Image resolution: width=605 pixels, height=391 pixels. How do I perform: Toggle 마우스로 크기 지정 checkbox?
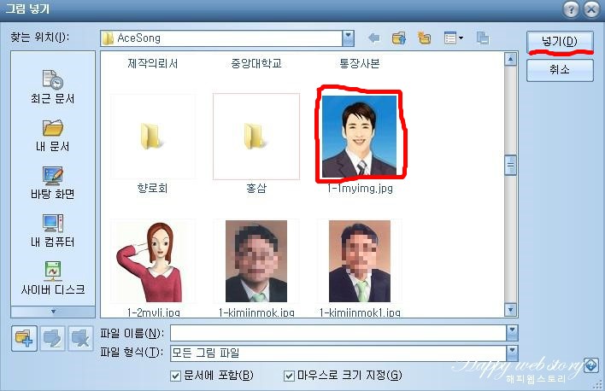(289, 376)
